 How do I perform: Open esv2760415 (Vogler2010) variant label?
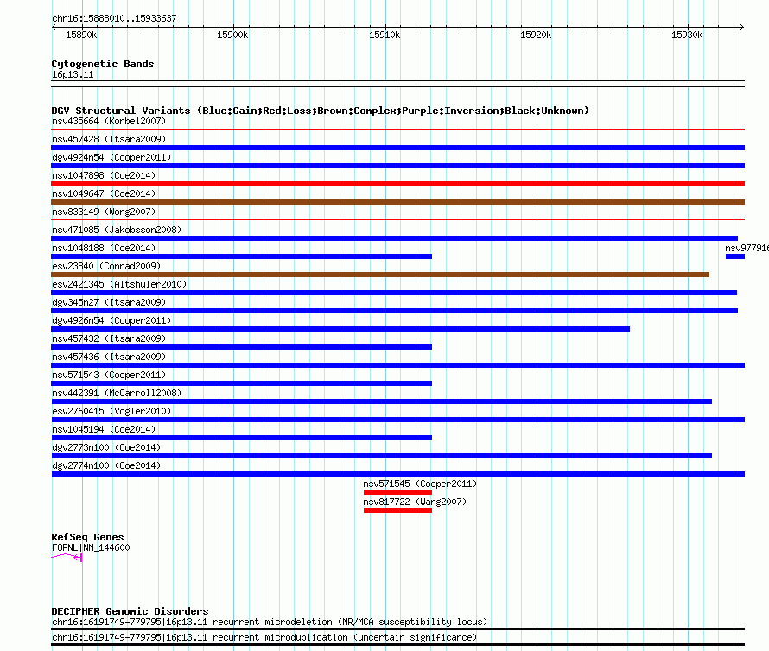pyautogui.click(x=111, y=411)
